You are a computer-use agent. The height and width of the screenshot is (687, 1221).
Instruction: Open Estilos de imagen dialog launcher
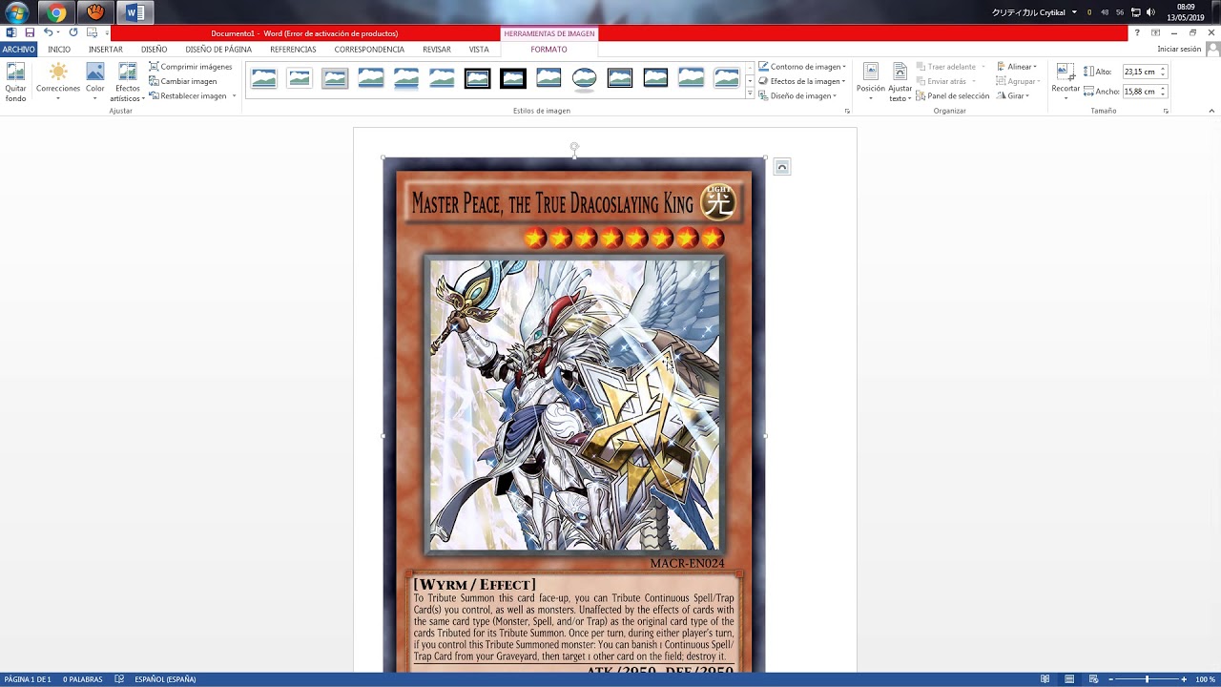(847, 111)
